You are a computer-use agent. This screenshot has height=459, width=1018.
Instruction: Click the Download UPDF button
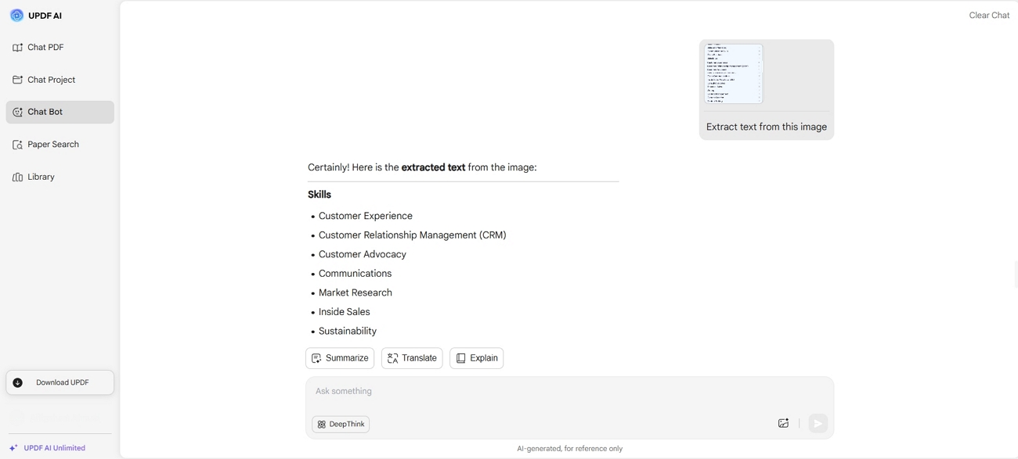click(60, 382)
